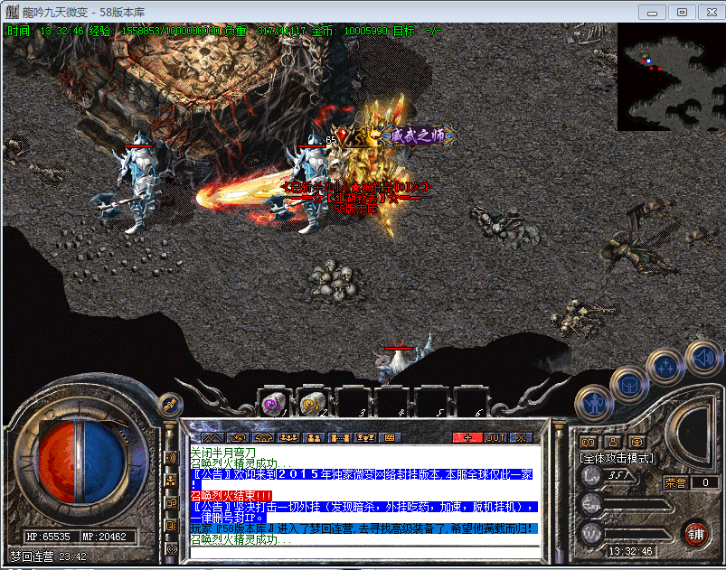Toggle the network group icon left of chat
Viewport: 726px width, 570px height.
pyautogui.click(x=171, y=481)
